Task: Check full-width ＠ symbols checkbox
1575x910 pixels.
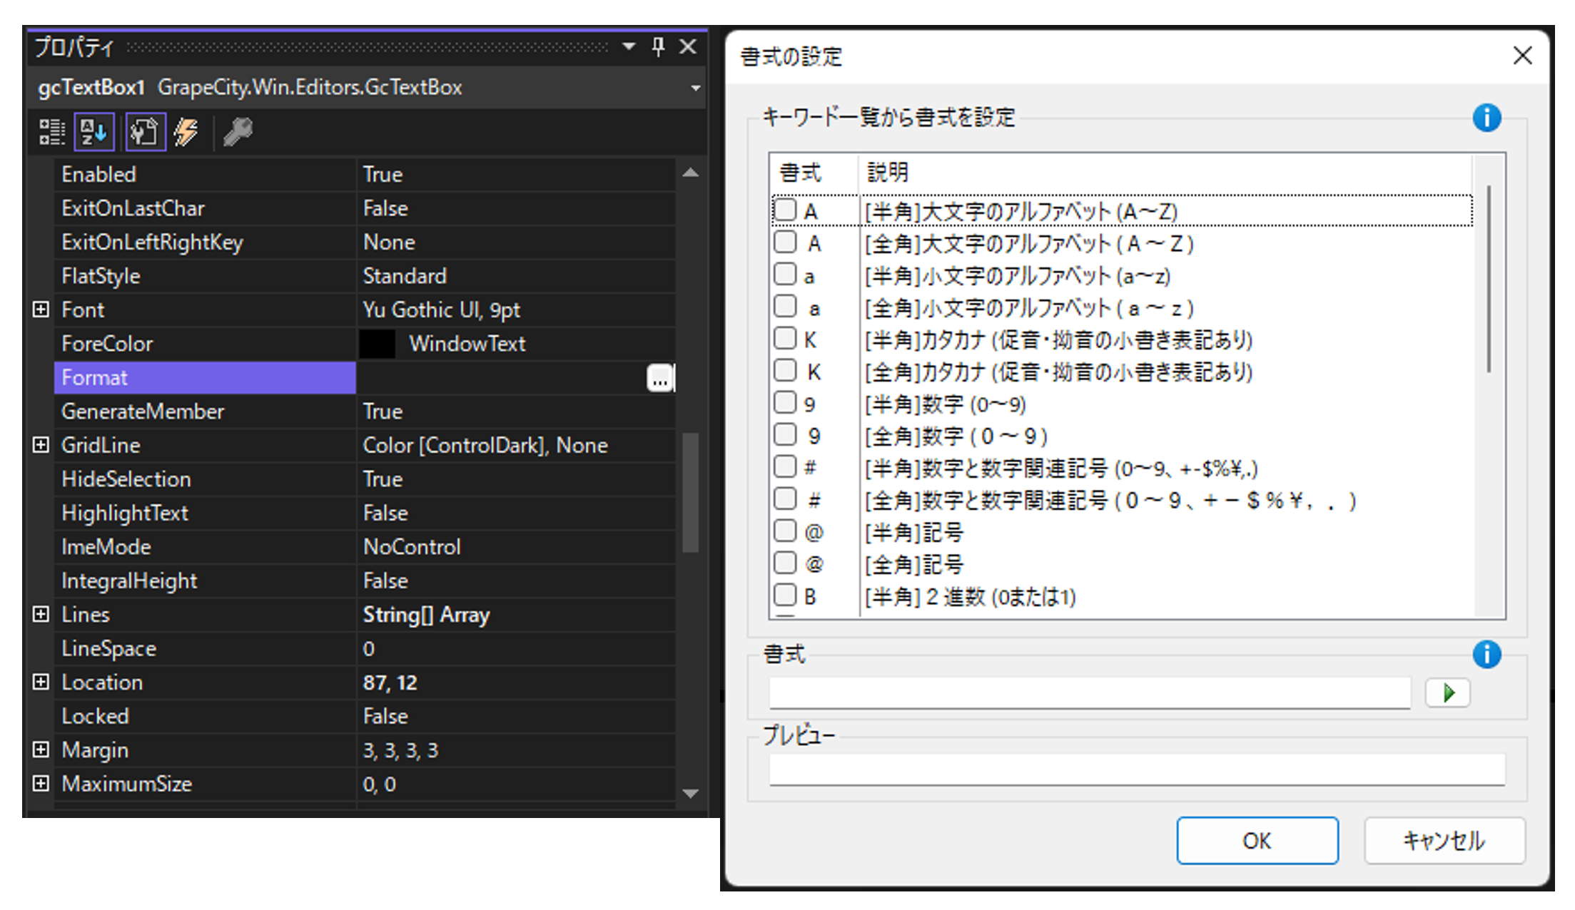Action: pos(786,563)
